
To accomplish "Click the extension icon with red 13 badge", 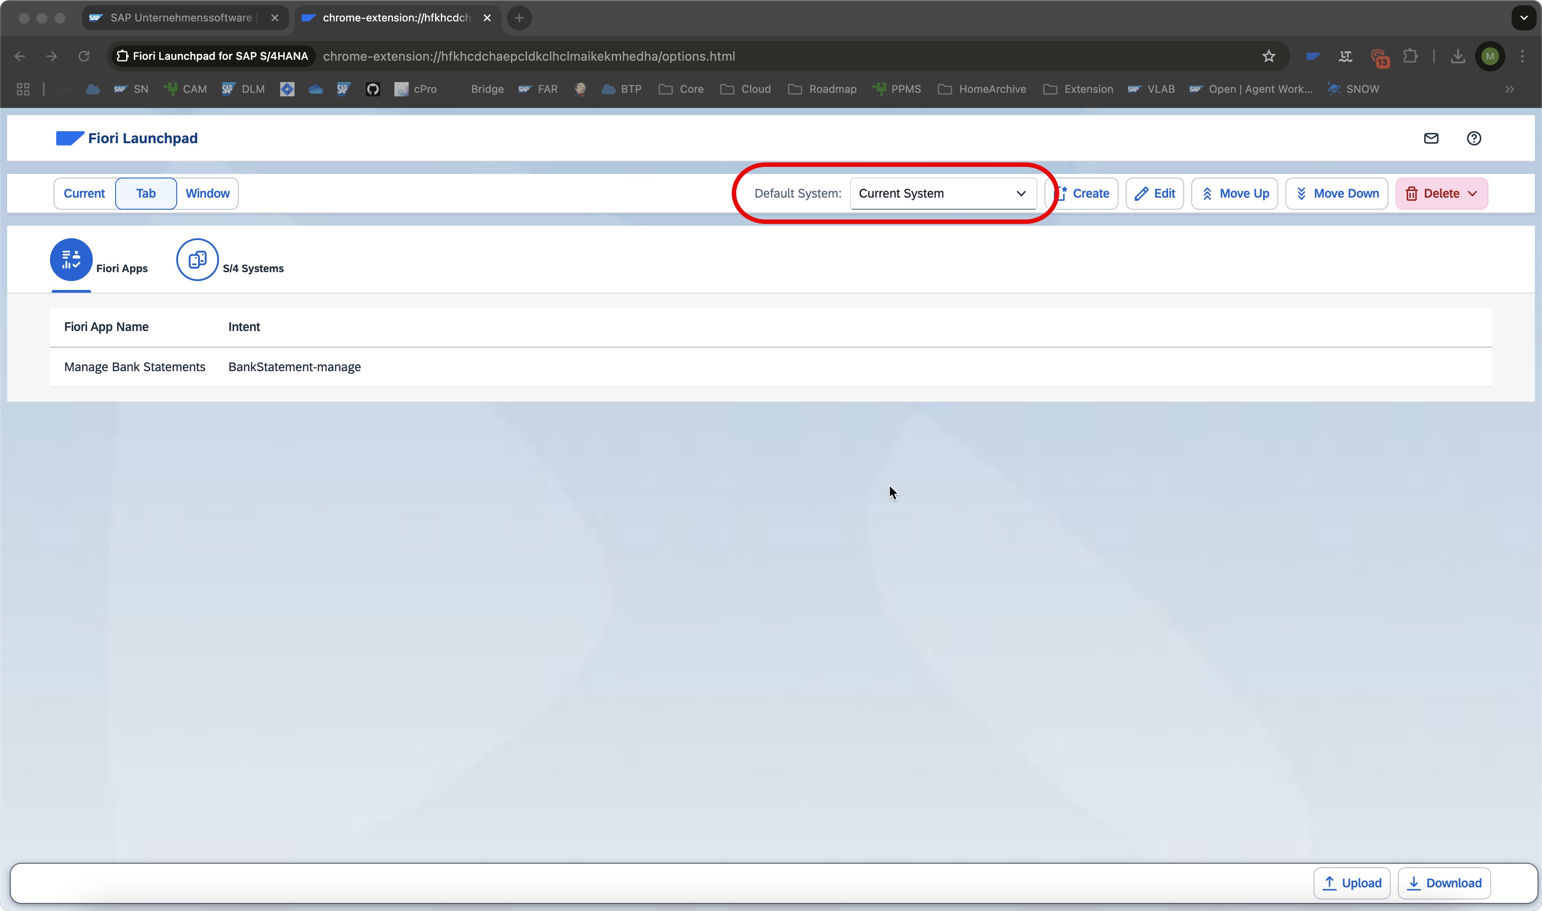I will [x=1379, y=57].
